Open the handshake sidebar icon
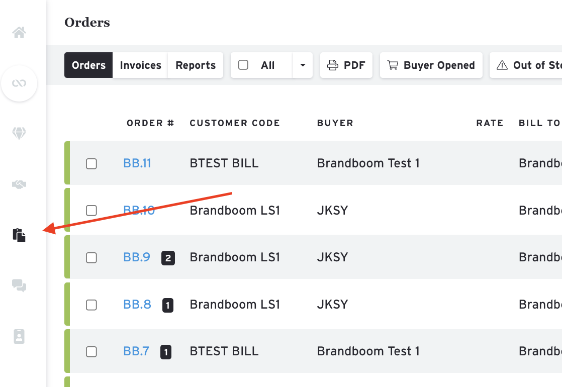The width and height of the screenshot is (562, 387). (19, 184)
